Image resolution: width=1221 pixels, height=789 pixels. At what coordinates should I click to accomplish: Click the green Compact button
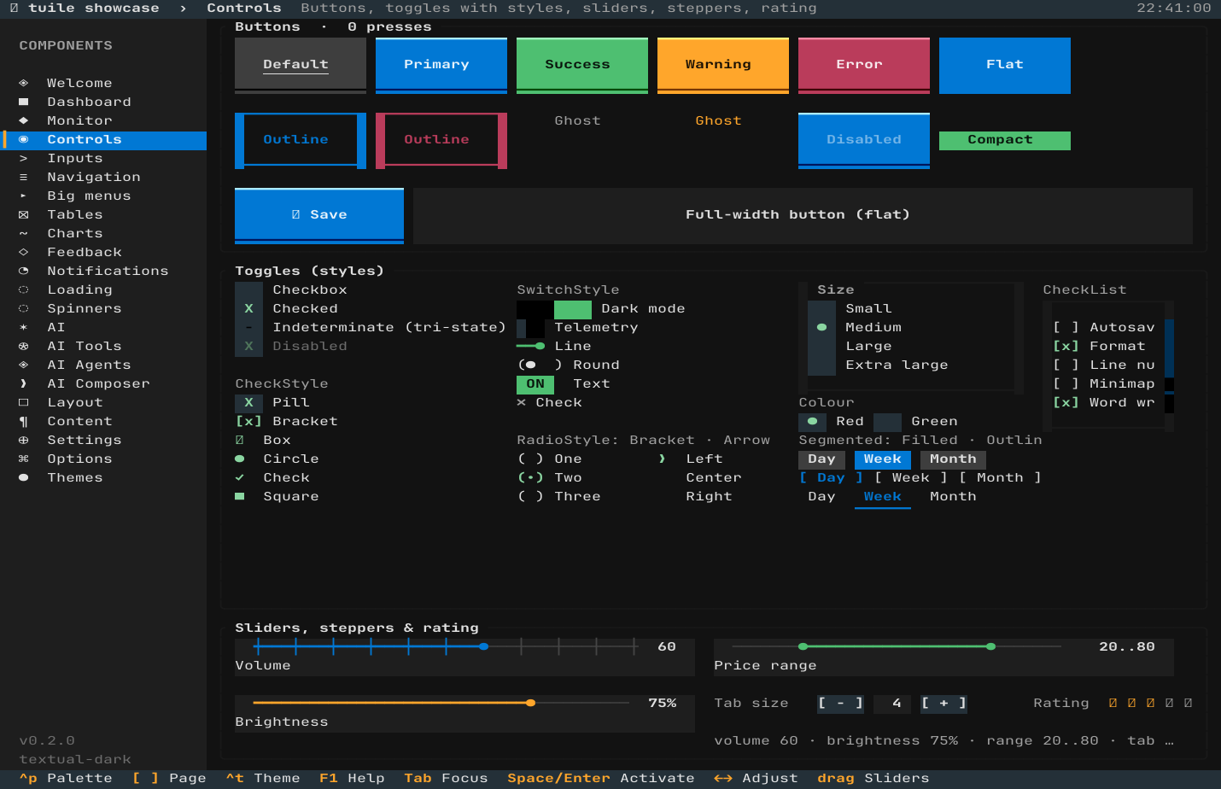(1005, 140)
